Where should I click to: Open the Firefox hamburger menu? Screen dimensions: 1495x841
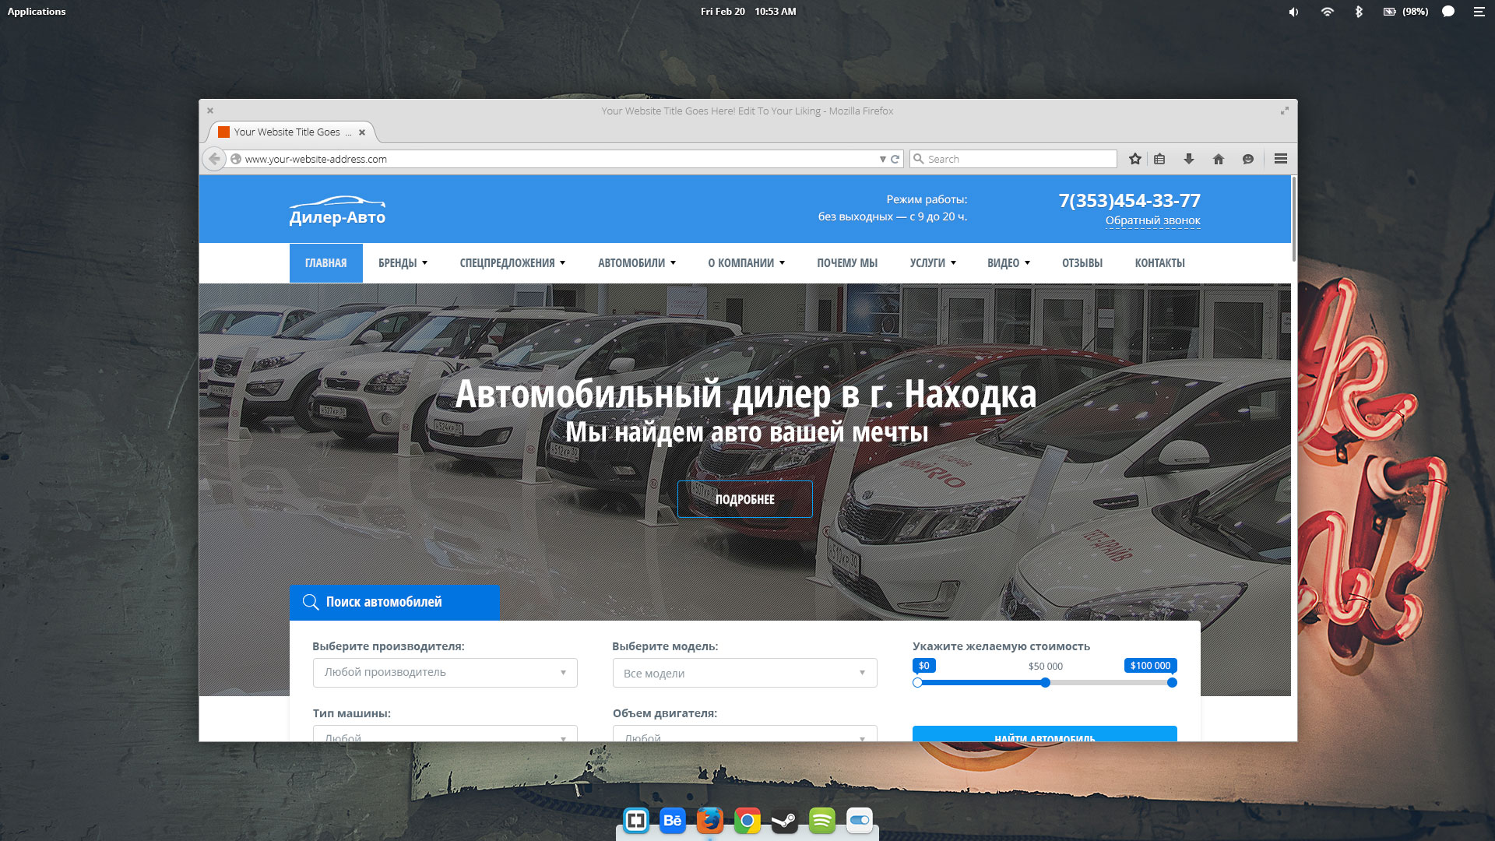[x=1280, y=158]
